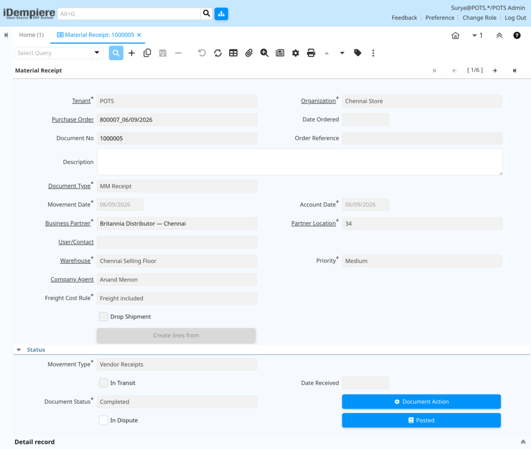Click the Document Action button

(421, 402)
